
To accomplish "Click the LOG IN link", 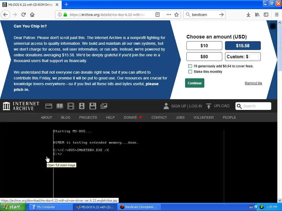I will point(196,106).
